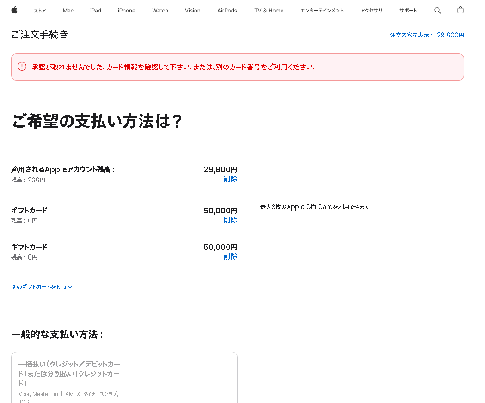Viewport: 485px width, 403px height.
Task: Open the サポート menu item
Action: (408, 11)
